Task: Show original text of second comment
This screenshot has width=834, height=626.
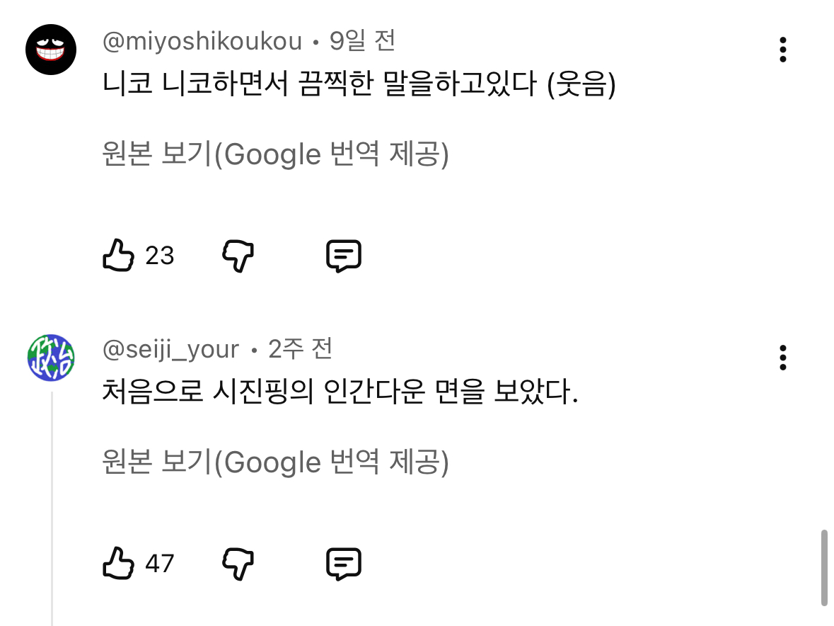Action: [x=275, y=462]
